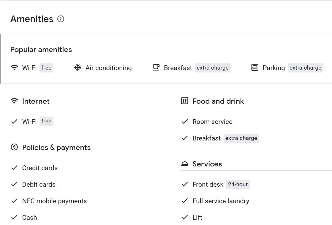Click the Lift amenity item
This screenshot has height=225, width=332.
point(197,217)
